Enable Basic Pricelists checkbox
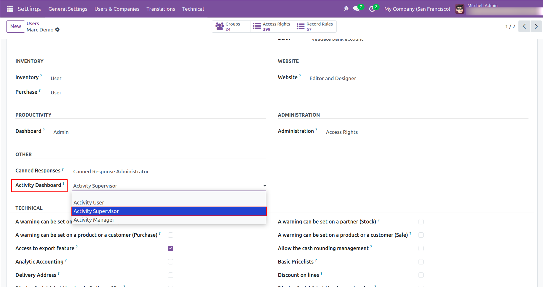 [x=421, y=262]
